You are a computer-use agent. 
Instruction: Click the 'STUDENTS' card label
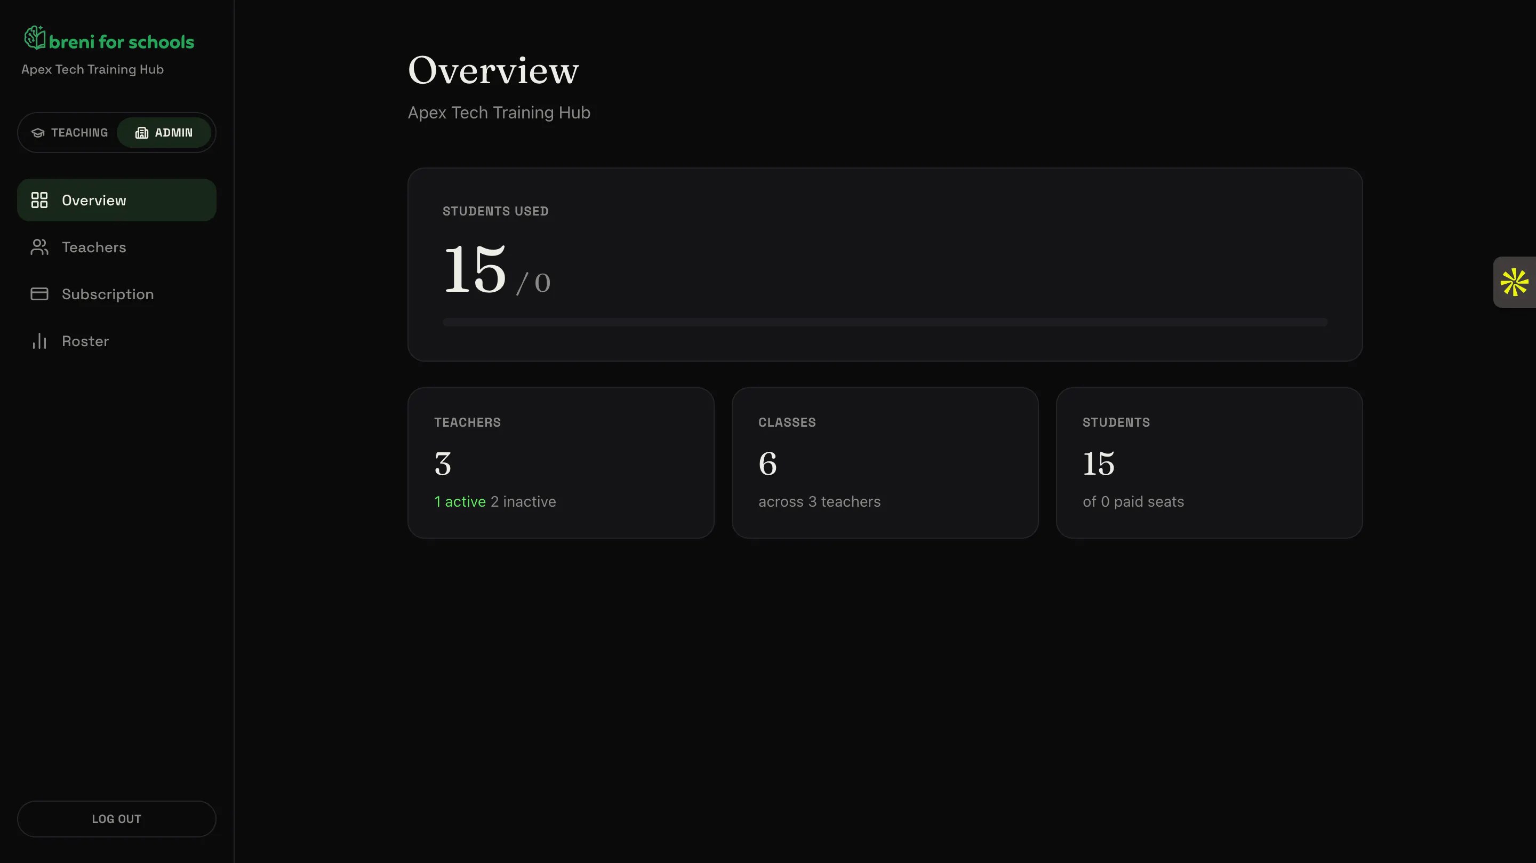(1116, 422)
